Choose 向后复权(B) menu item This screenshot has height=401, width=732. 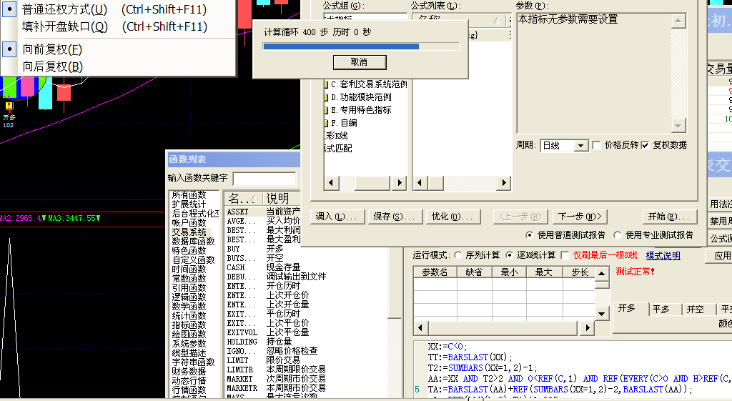tap(118, 66)
